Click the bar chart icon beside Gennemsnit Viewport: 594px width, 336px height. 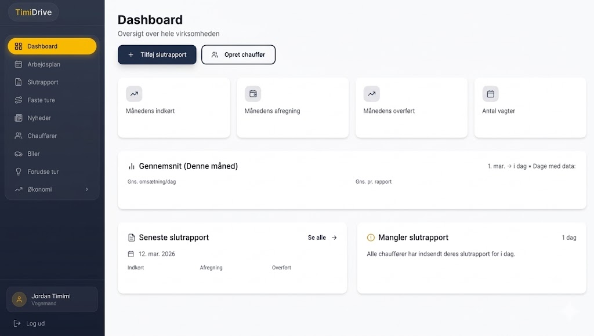coord(132,166)
